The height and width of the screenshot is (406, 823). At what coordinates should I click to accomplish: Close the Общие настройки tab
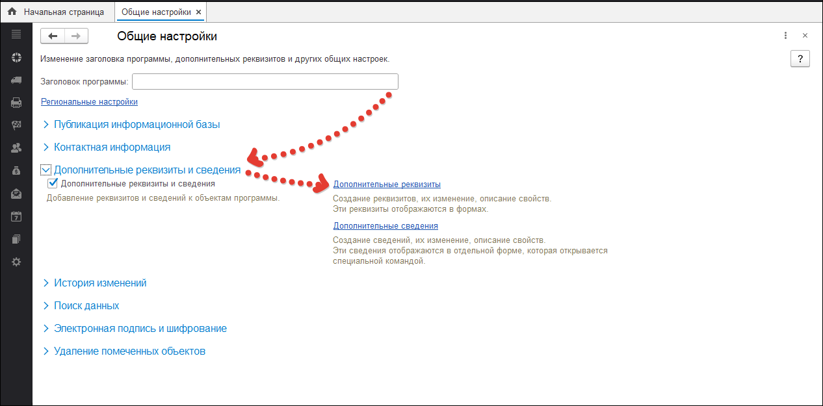coord(198,12)
